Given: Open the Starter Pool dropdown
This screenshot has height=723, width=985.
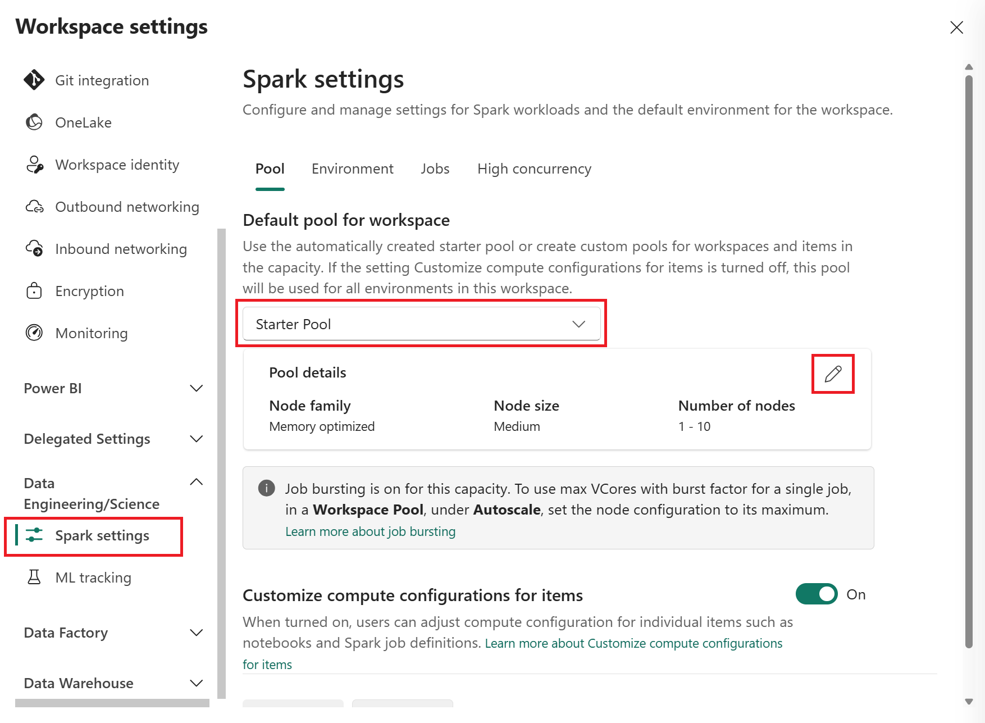Looking at the screenshot, I should [421, 324].
